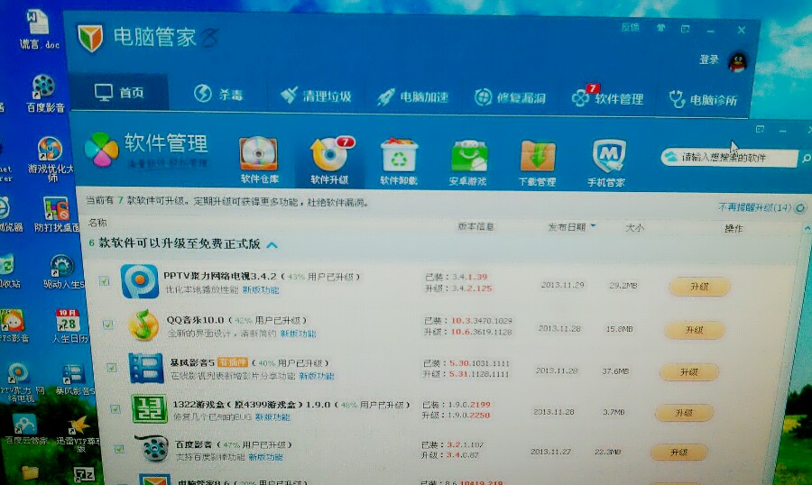Open the 电脑诊所 tab

click(x=703, y=99)
